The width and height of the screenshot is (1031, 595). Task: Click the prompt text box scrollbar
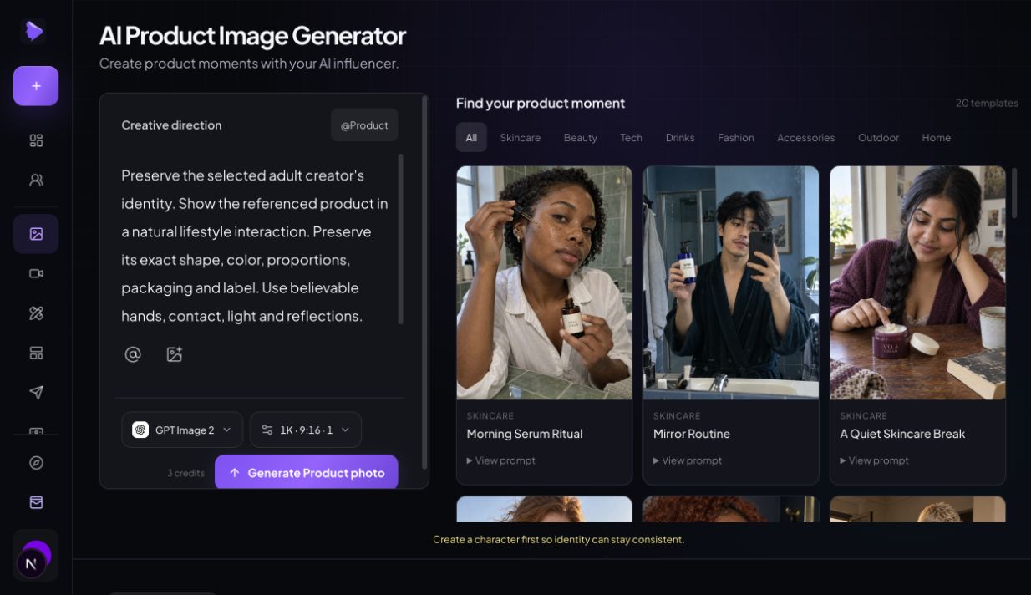pyautogui.click(x=401, y=239)
